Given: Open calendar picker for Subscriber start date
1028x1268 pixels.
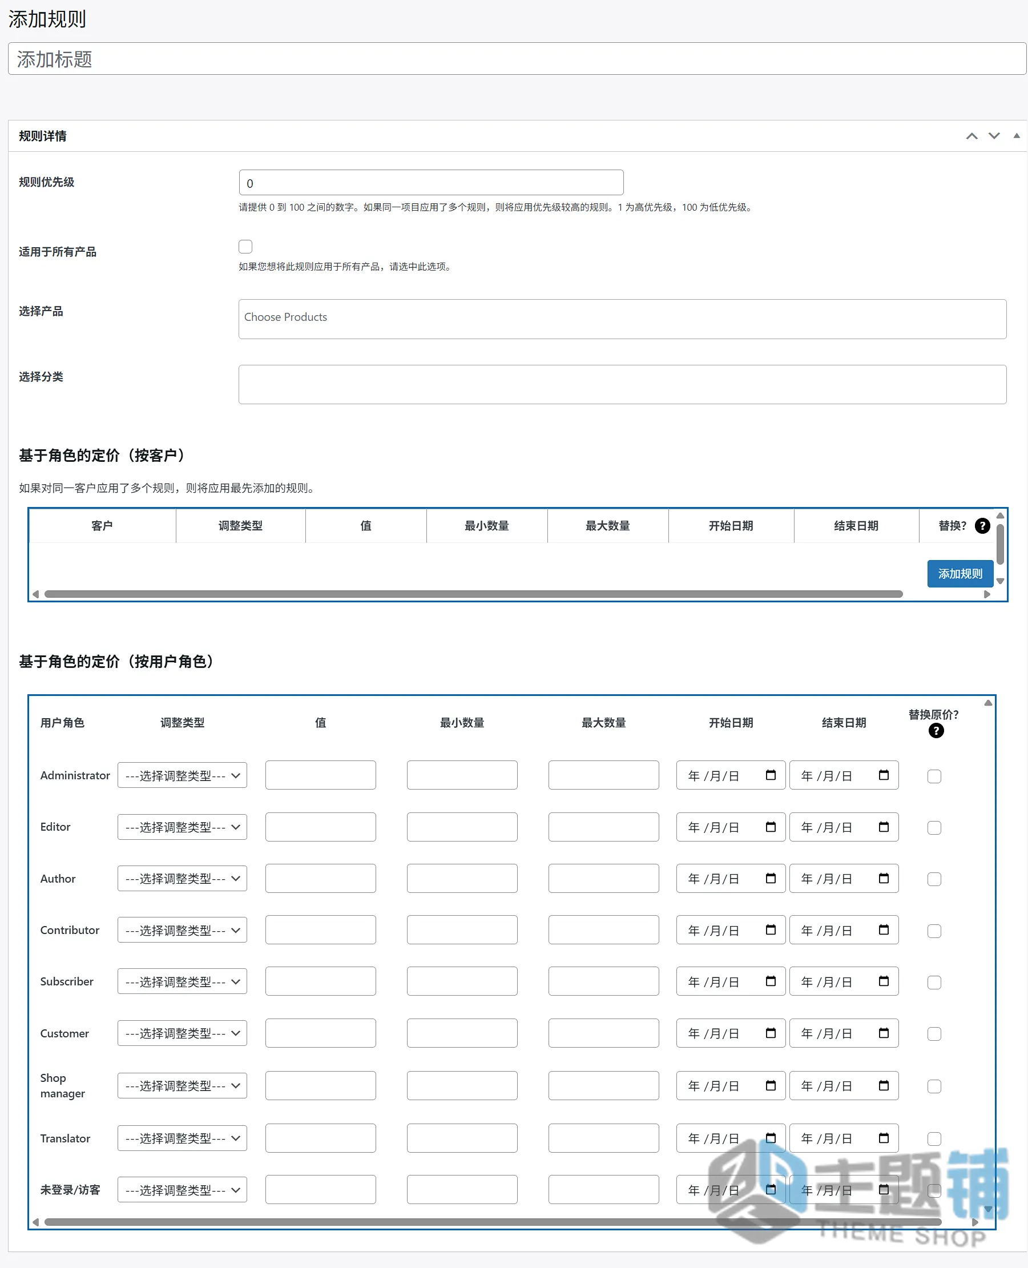Looking at the screenshot, I should click(x=771, y=981).
